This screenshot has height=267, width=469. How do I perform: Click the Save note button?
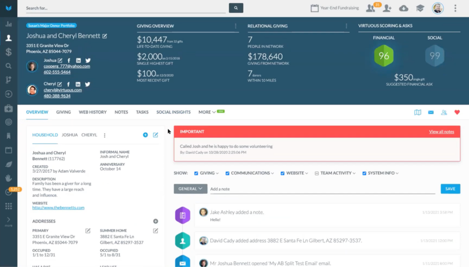(450, 189)
